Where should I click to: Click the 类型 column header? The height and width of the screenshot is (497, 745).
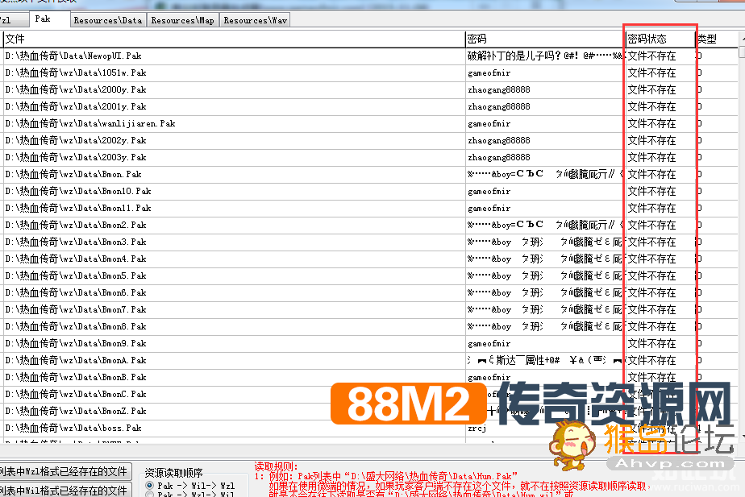(717, 39)
